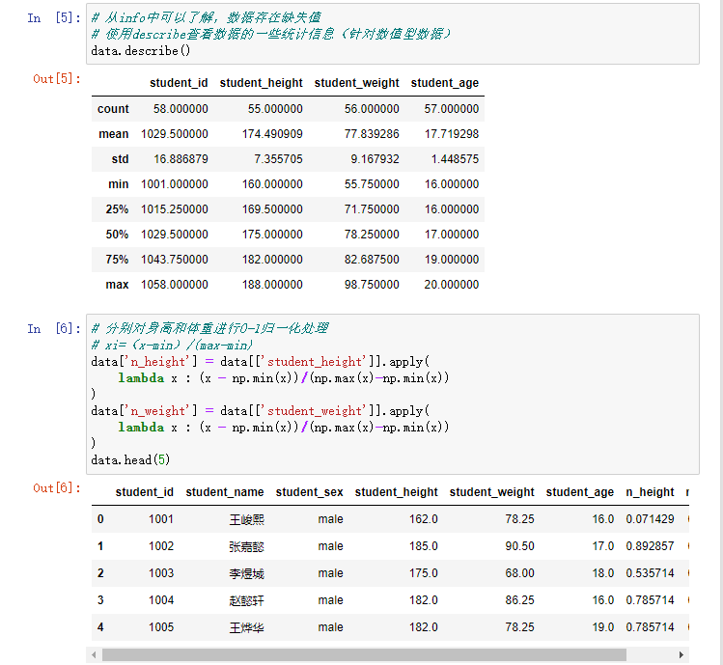Screen dimensions: 723x665
Task: Click student name 赵懿轩 in row 3
Action: pyautogui.click(x=247, y=600)
